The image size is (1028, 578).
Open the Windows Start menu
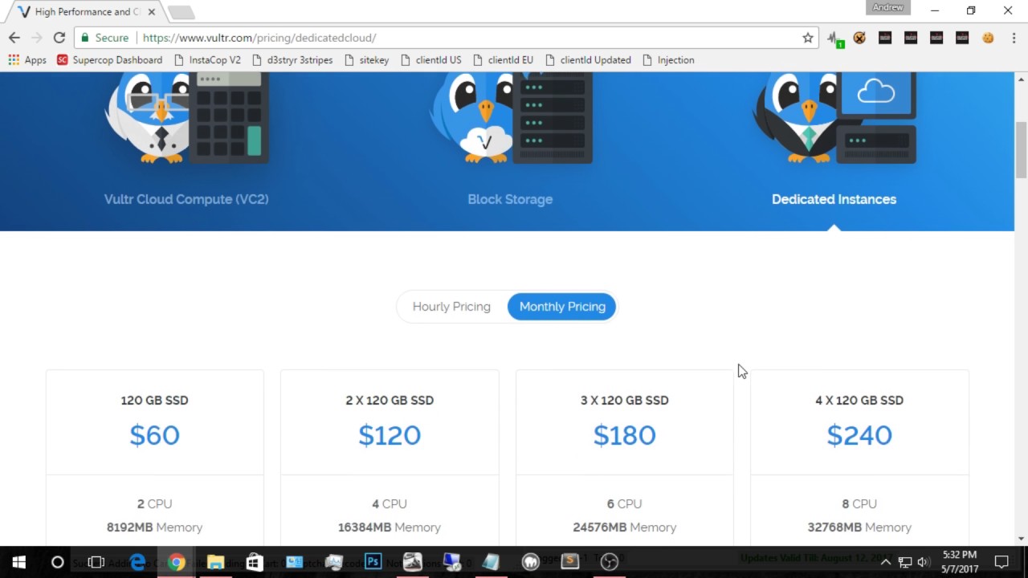coord(19,562)
